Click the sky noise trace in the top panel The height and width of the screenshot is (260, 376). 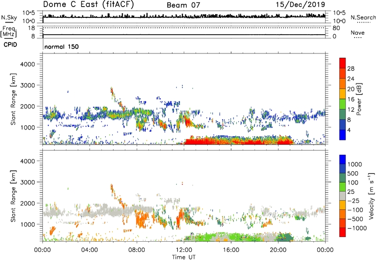[184, 16]
